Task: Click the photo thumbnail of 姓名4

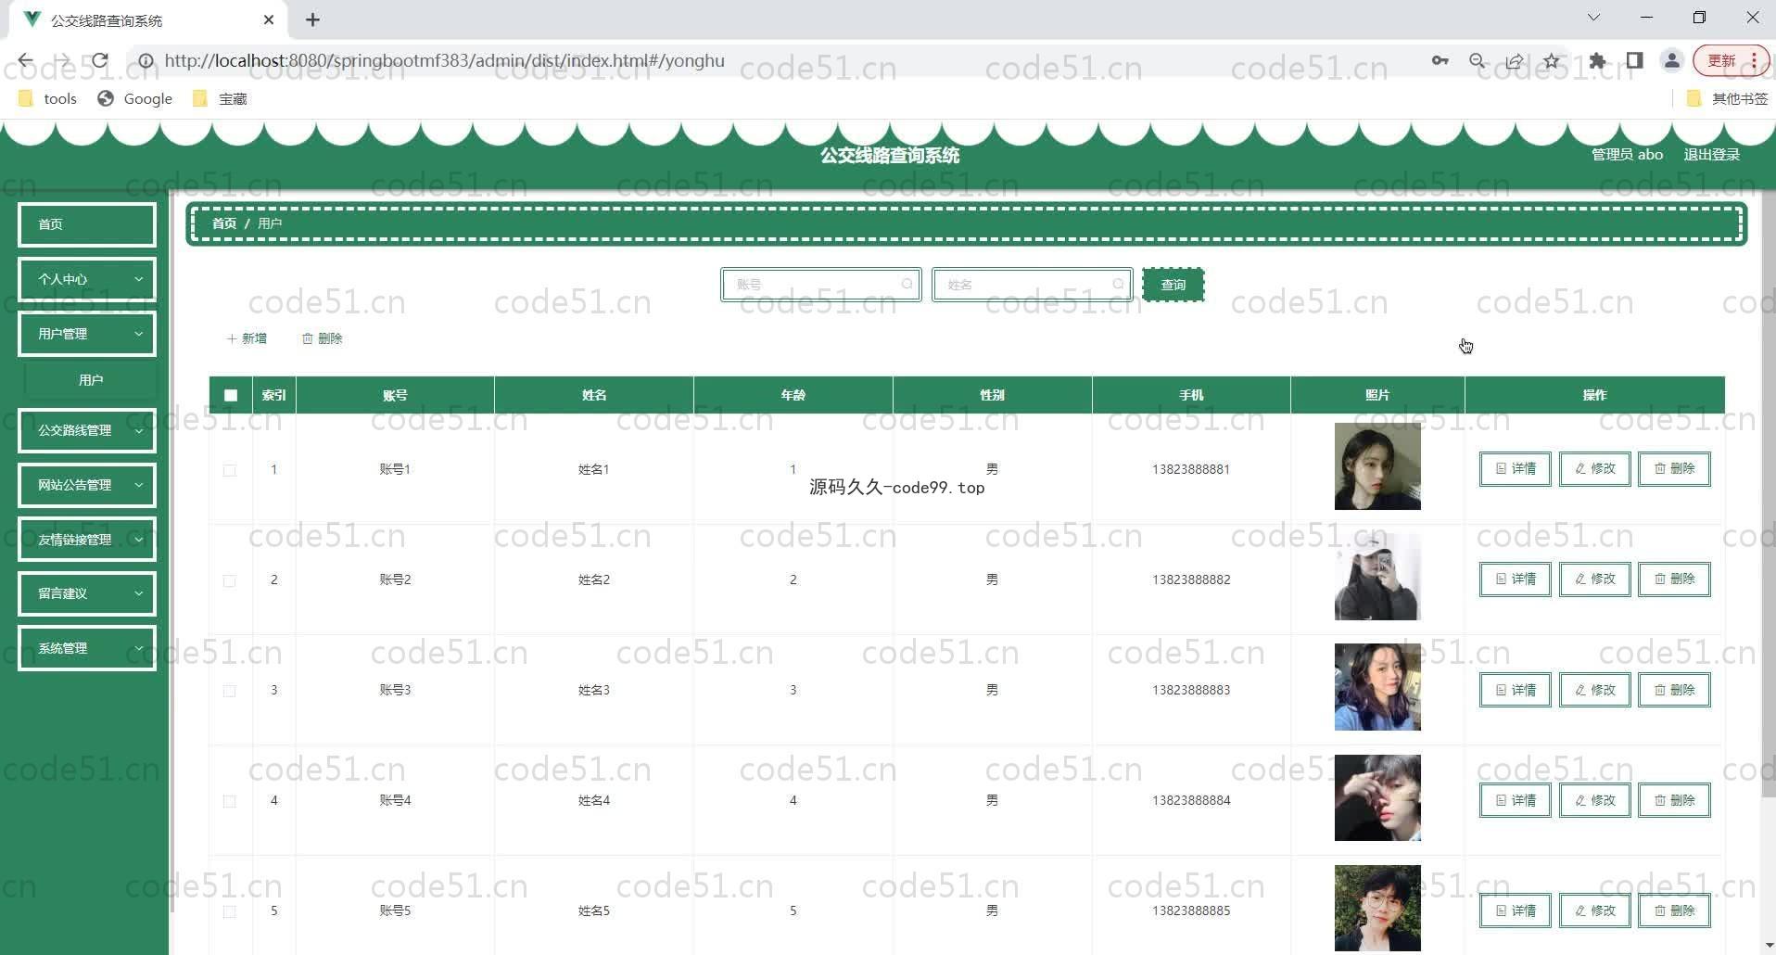Action: pos(1377,797)
